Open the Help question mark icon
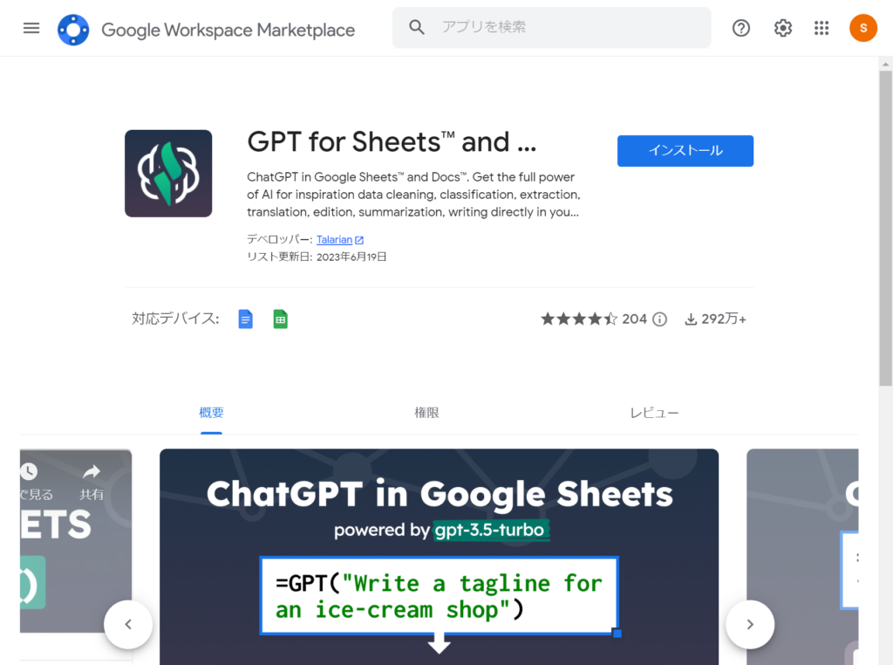Screen dimensions: 893x665 coord(741,28)
